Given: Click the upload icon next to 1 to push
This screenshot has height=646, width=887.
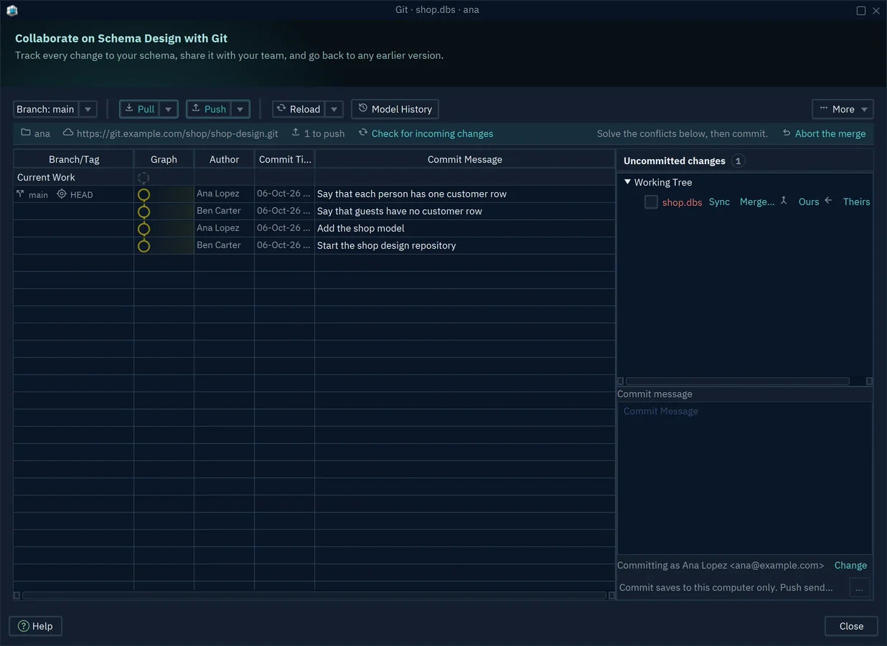Looking at the screenshot, I should (296, 133).
